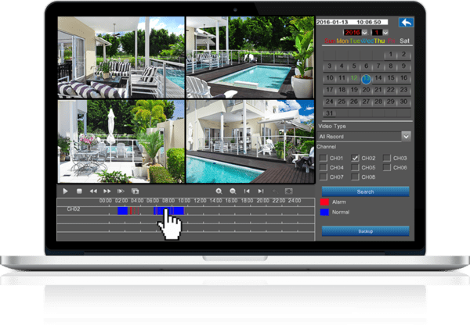
Task: Pick day 12 in the calendar
Action: (355, 78)
